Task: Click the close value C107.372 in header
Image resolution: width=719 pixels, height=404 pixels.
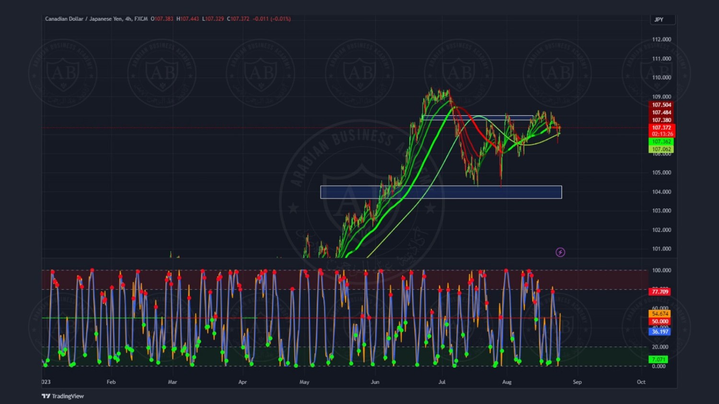Action: (x=238, y=19)
